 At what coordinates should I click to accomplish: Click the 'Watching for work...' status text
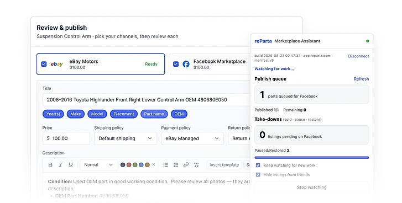274,69
